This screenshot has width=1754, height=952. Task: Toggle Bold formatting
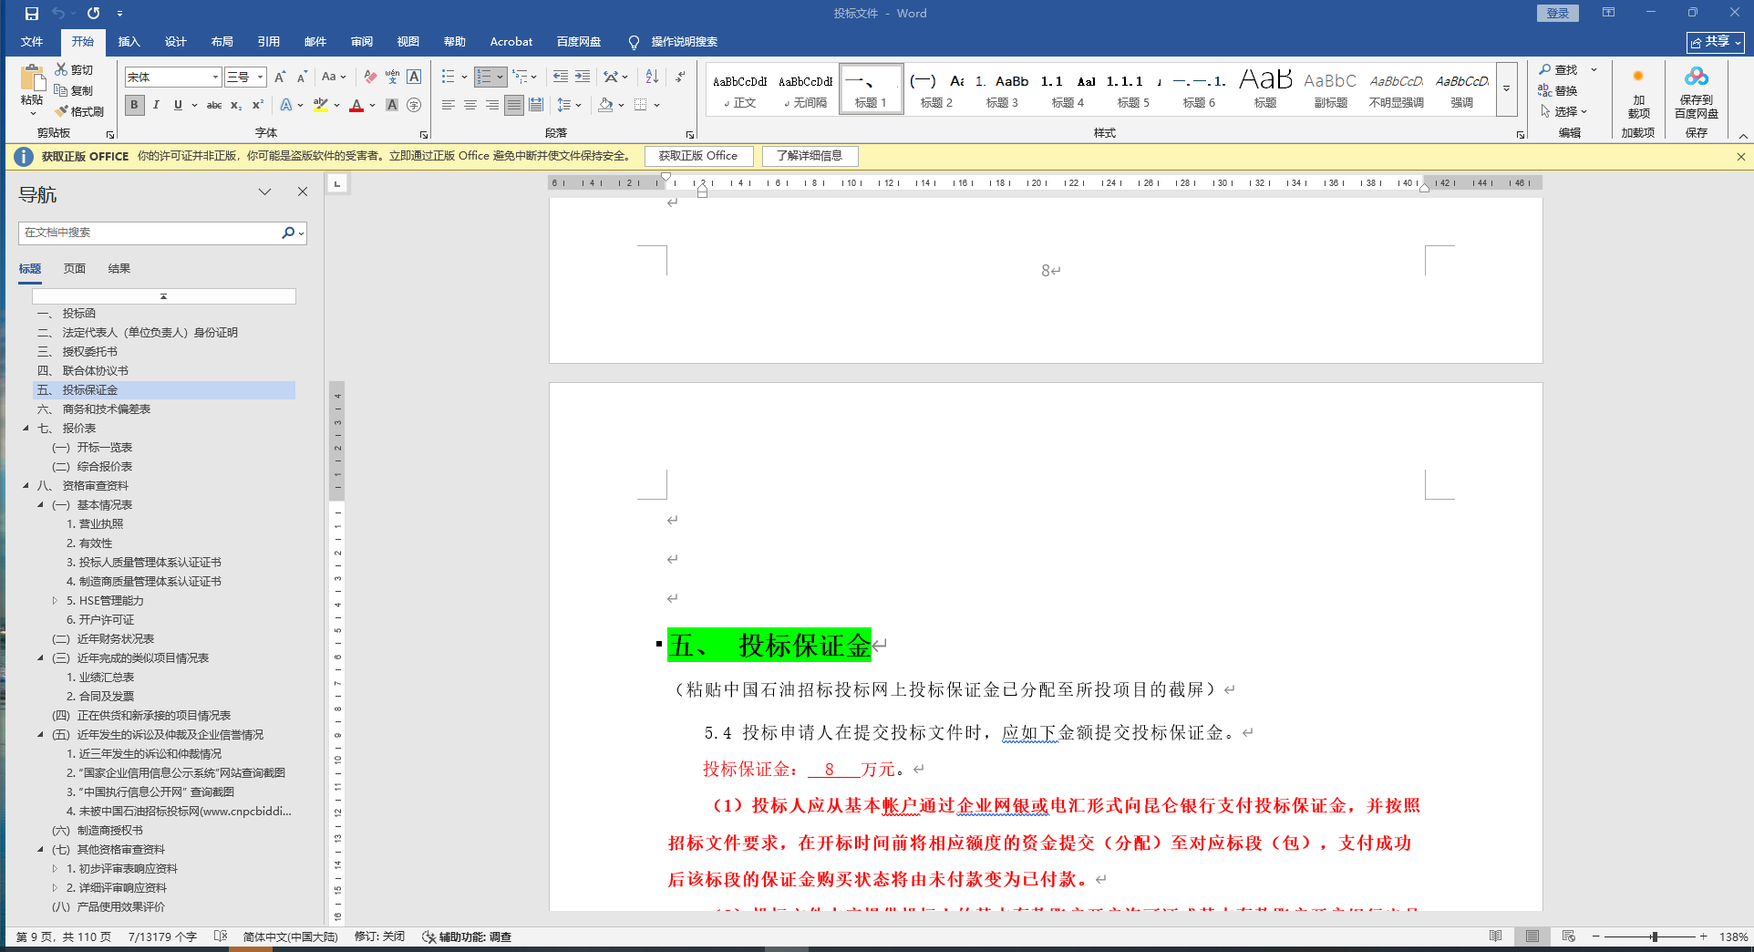tap(135, 105)
